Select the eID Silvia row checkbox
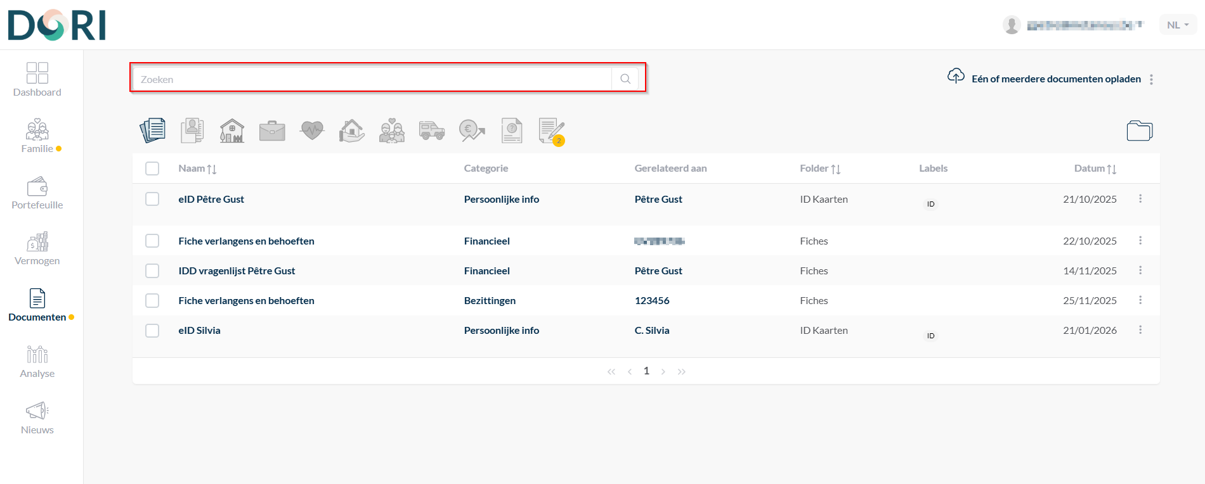 [152, 331]
